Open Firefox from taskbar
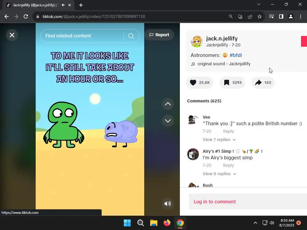 pos(167,223)
